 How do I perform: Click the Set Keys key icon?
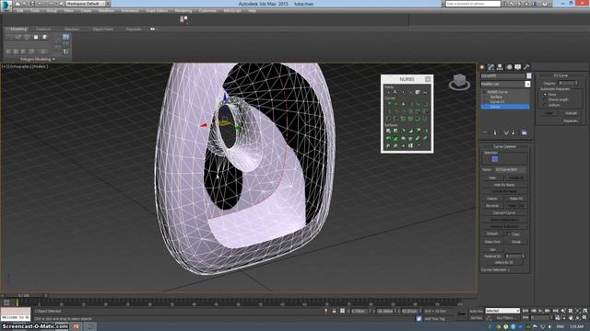pyautogui.click(x=461, y=314)
